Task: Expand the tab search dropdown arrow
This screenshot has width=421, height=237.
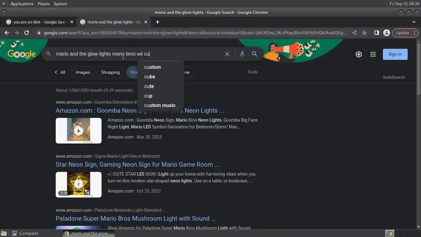Action: [x=414, y=22]
